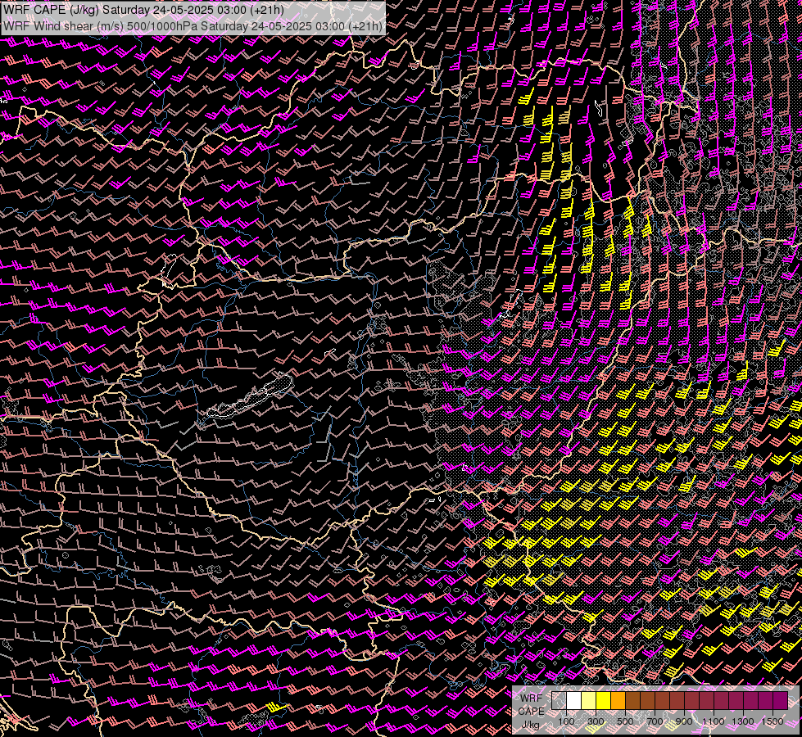The width and height of the screenshot is (802, 737).
Task: Click the J/kg unit label in legend
Action: coord(530,725)
